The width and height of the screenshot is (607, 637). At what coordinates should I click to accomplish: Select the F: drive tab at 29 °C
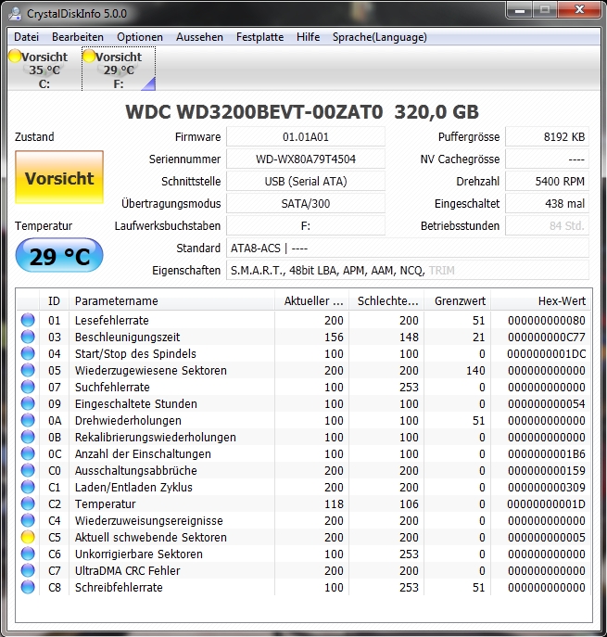(119, 69)
